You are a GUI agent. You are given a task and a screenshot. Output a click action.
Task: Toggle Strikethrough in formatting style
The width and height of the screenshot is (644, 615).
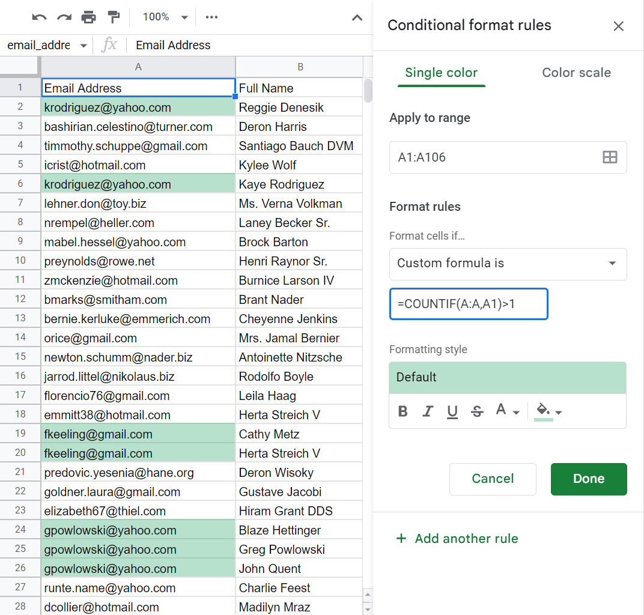click(478, 411)
